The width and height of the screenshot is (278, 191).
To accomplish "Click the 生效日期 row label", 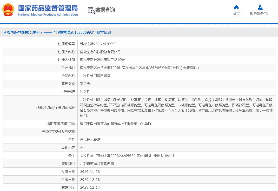I will click(x=68, y=180).
